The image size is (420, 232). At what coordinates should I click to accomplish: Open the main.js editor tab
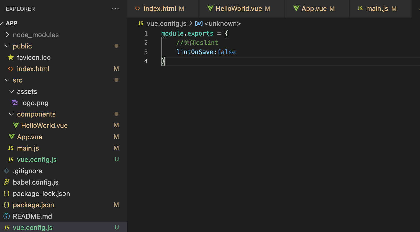click(377, 9)
